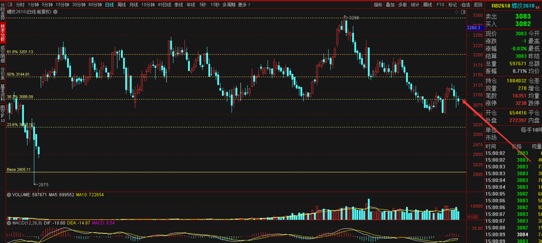Select the 15分钟 chart period
The image size is (542, 243).
click(x=62, y=5)
